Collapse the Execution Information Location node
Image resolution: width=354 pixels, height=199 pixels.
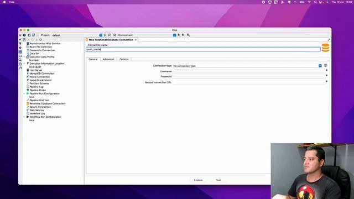[24, 64]
